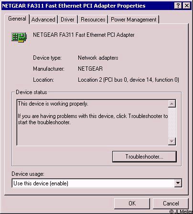This screenshot has height=214, width=193.
Task: Close the Properties dialog window
Action: pyautogui.click(x=187, y=6)
